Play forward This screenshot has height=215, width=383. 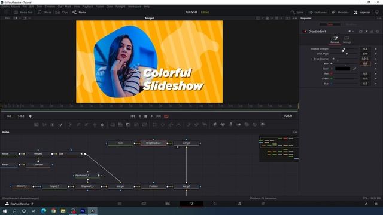click(151, 116)
